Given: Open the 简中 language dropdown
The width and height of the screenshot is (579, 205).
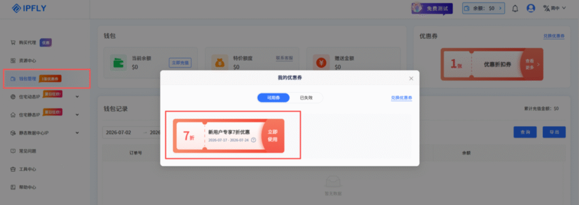Looking at the screenshot, I should click(x=554, y=8).
